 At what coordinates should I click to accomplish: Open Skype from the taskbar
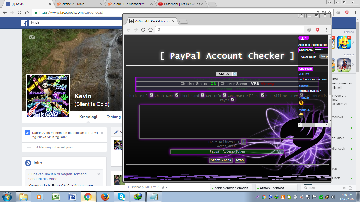tap(121, 197)
